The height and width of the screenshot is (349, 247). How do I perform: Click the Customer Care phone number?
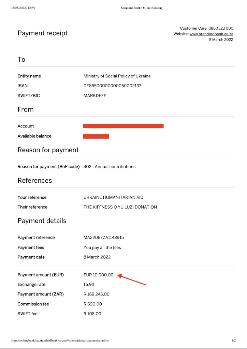221,28
